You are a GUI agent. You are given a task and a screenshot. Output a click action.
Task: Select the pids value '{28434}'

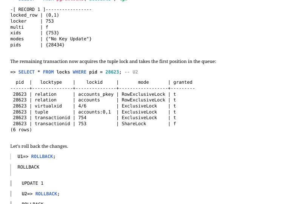coord(55,45)
